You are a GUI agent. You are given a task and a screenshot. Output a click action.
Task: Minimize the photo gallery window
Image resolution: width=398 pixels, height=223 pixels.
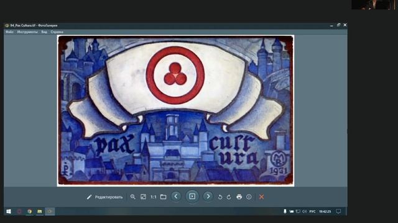331,25
